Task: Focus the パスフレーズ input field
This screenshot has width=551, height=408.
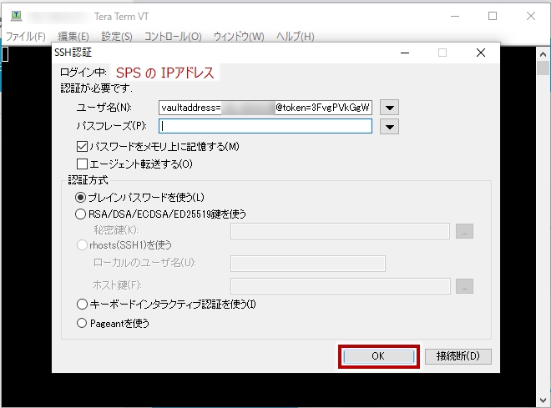Action: pyautogui.click(x=265, y=126)
